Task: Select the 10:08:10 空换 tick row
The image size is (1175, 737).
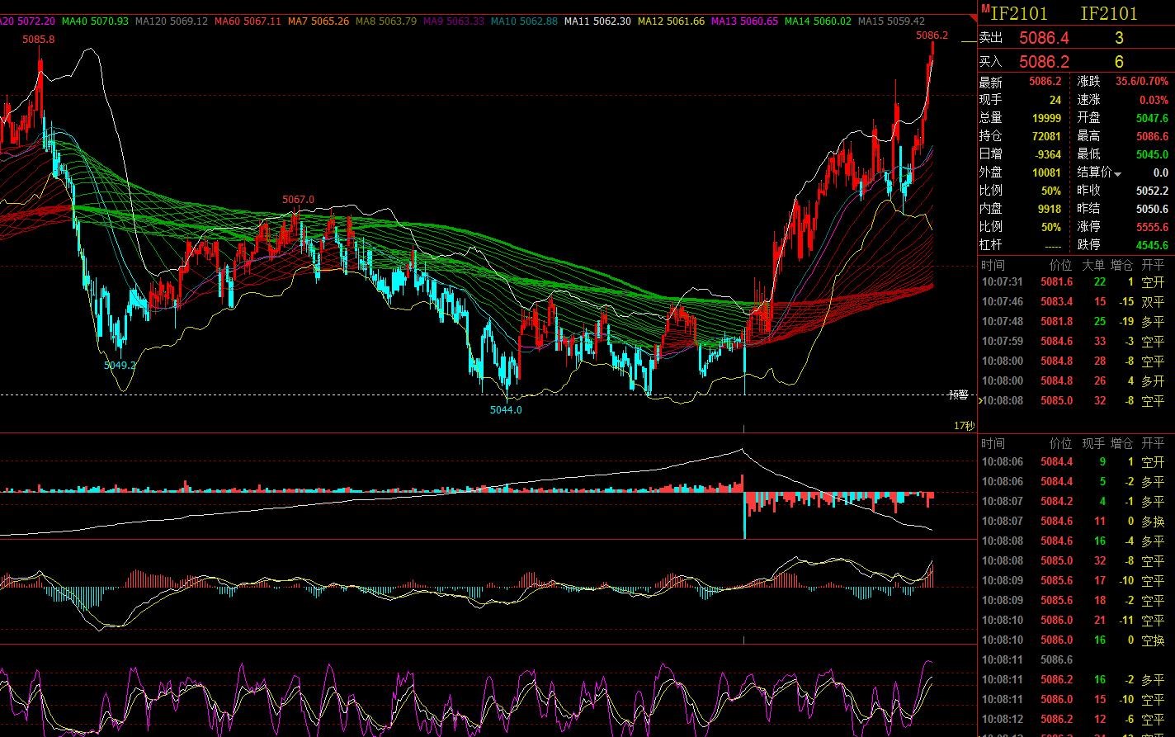Action: 1074,640
